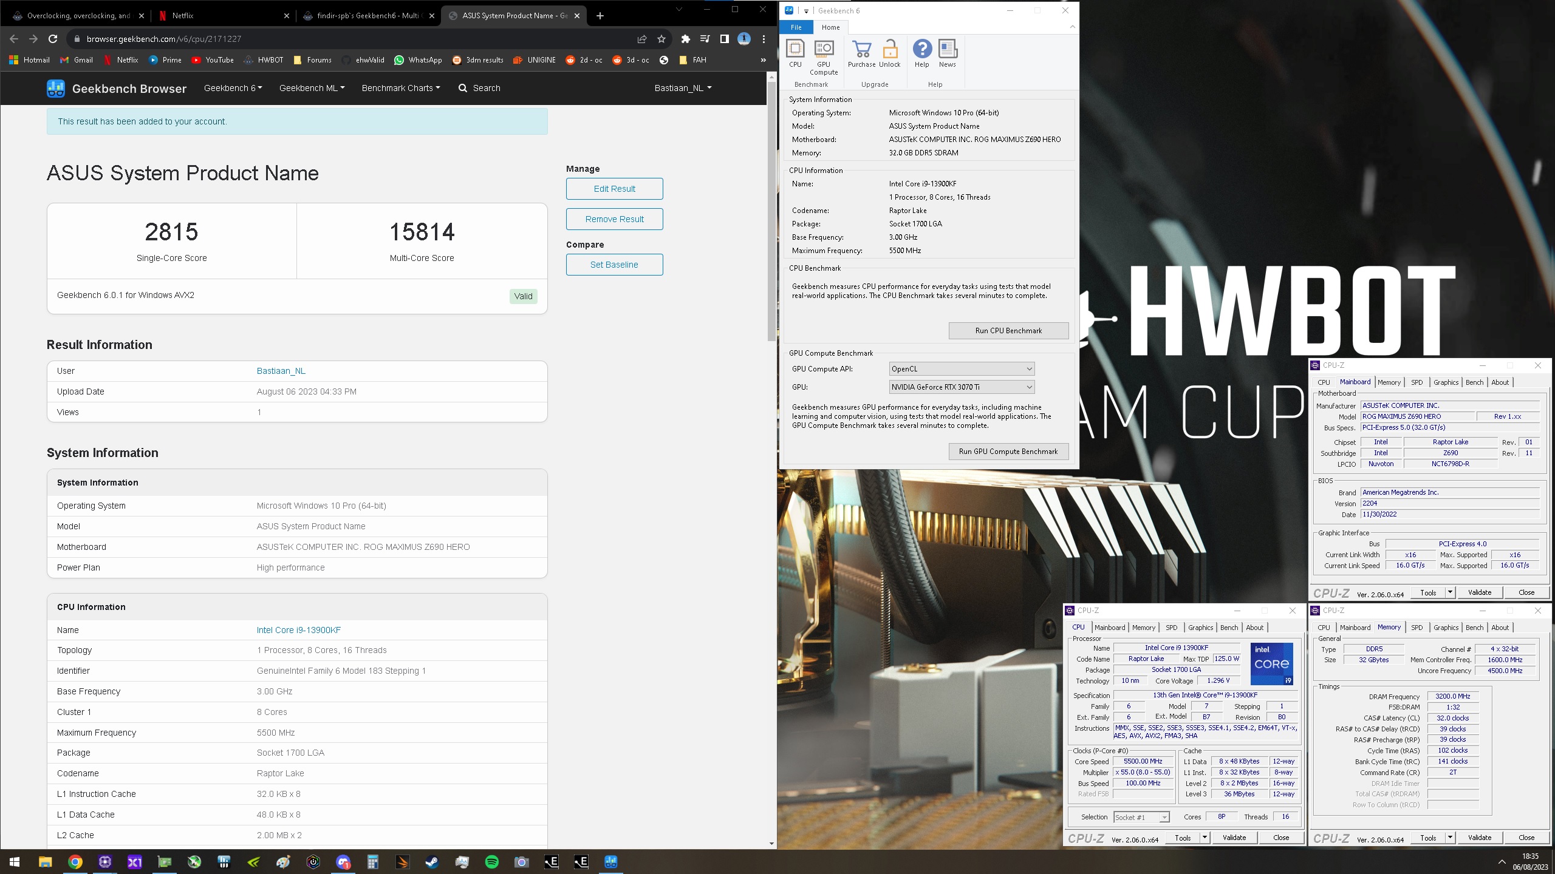This screenshot has width=1555, height=874.
Task: Open Graphics tab in CPU-Z Memory window
Action: point(1446,628)
